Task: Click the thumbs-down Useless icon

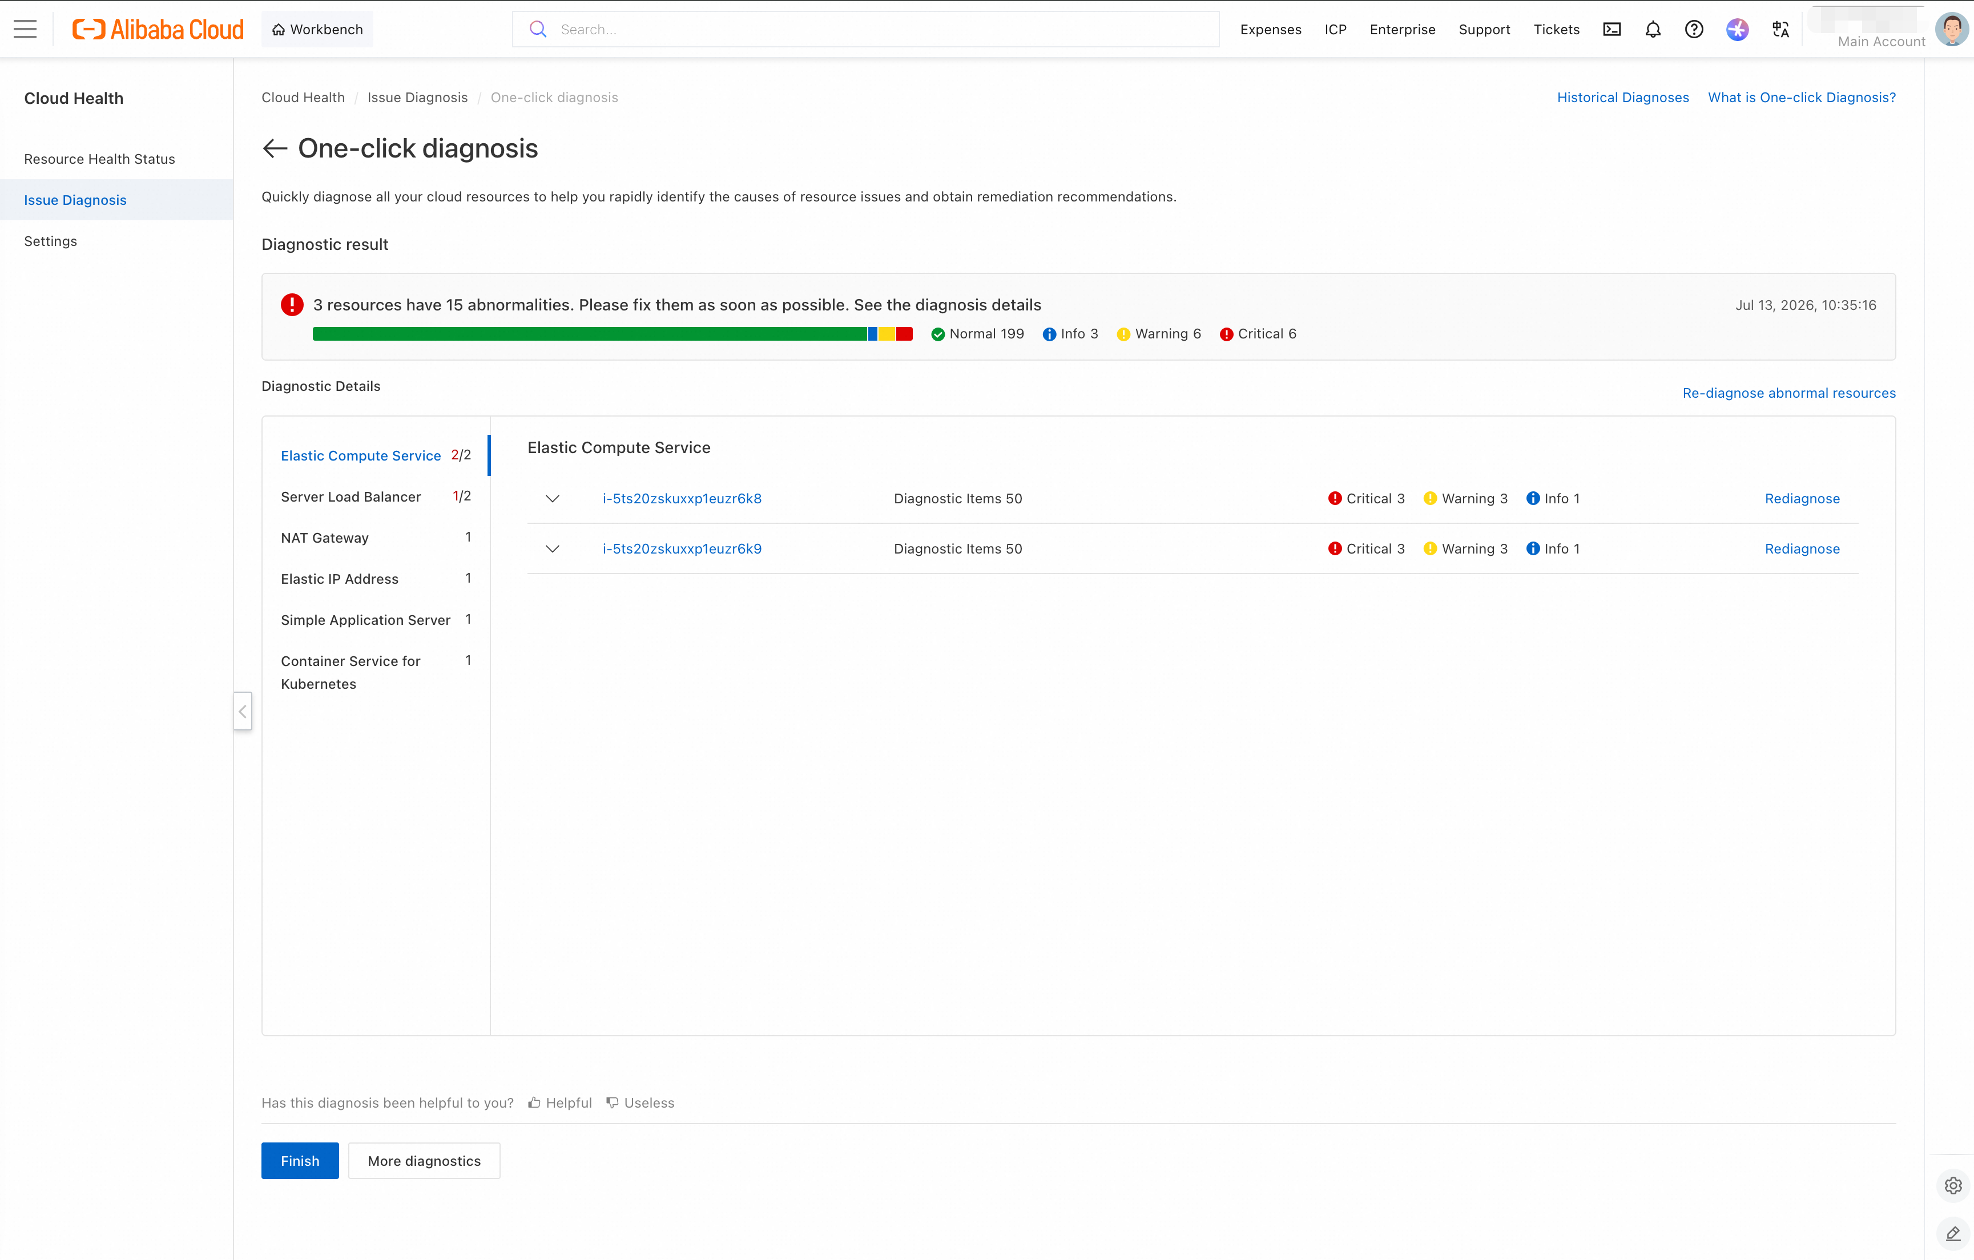Action: pyautogui.click(x=613, y=1102)
